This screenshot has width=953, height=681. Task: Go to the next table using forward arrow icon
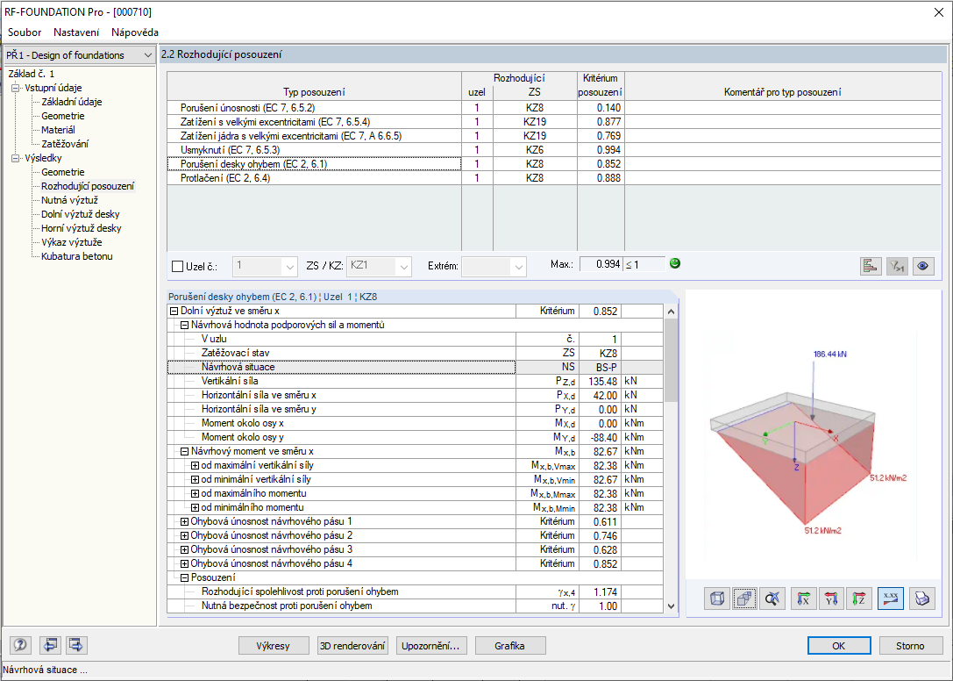pyautogui.click(x=76, y=644)
